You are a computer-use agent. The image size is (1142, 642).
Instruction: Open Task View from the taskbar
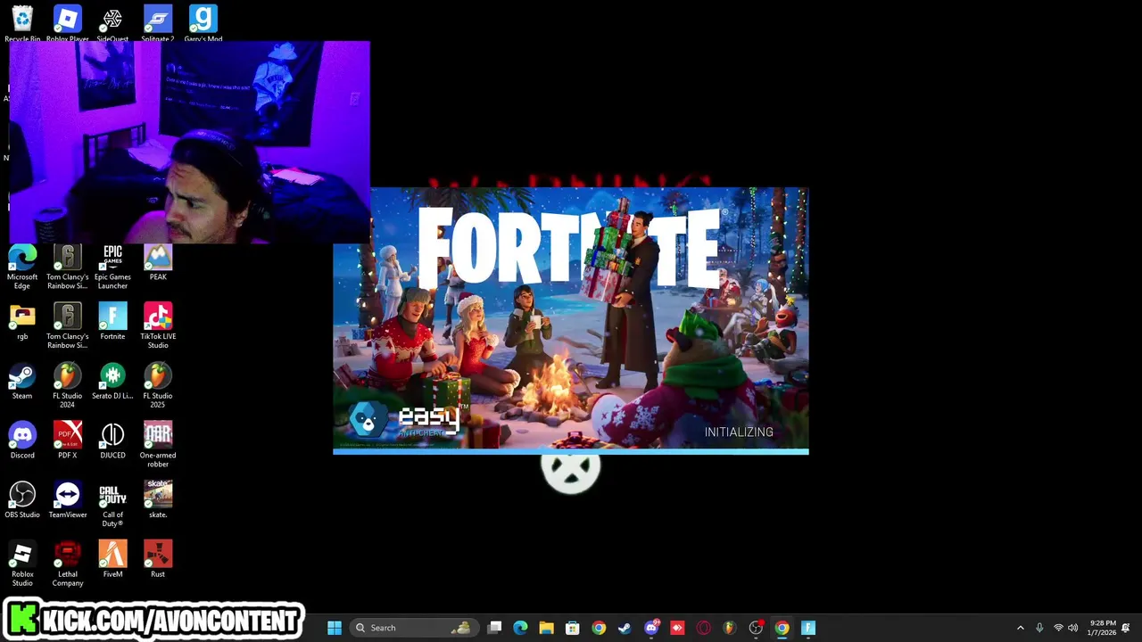495,628
